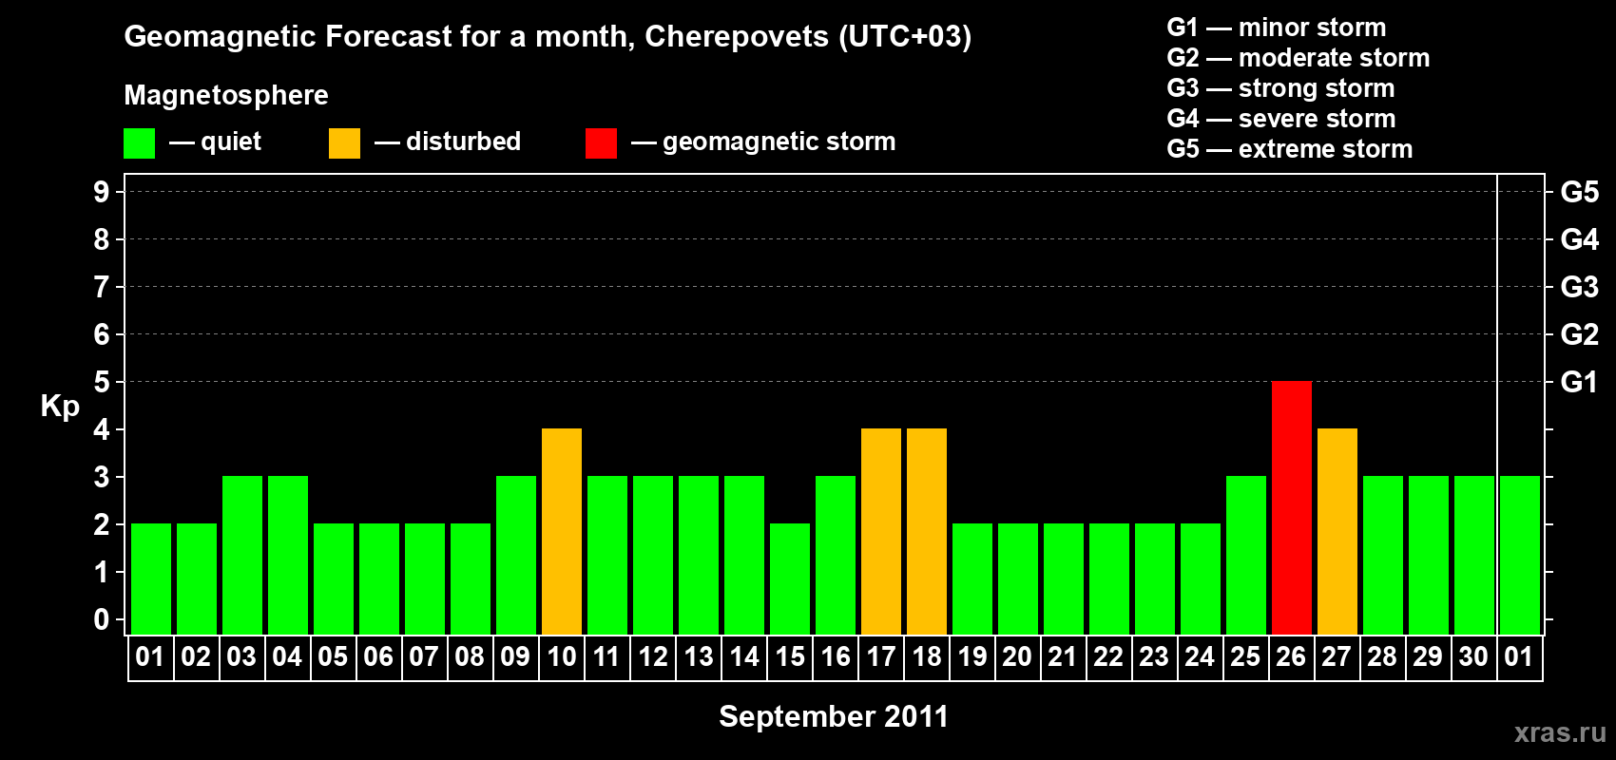Click the 'September 2011' month label
The width and height of the screenshot is (1616, 760).
coord(834,716)
